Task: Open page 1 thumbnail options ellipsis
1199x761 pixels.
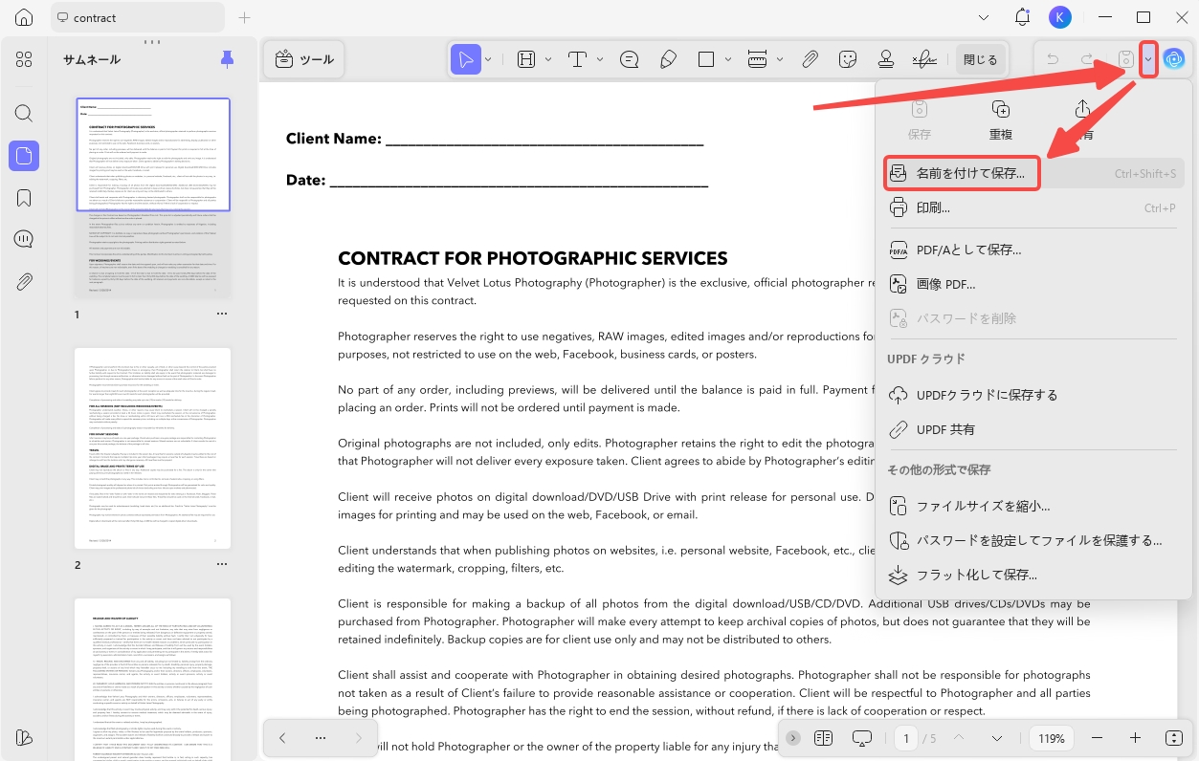Action: 222,314
